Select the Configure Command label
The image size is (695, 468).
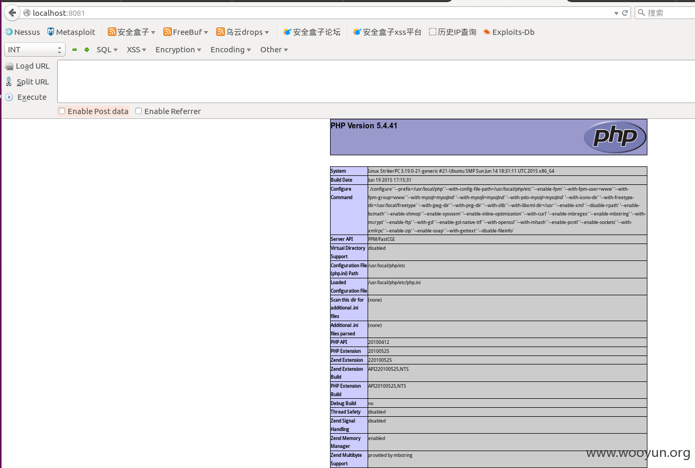click(x=342, y=193)
